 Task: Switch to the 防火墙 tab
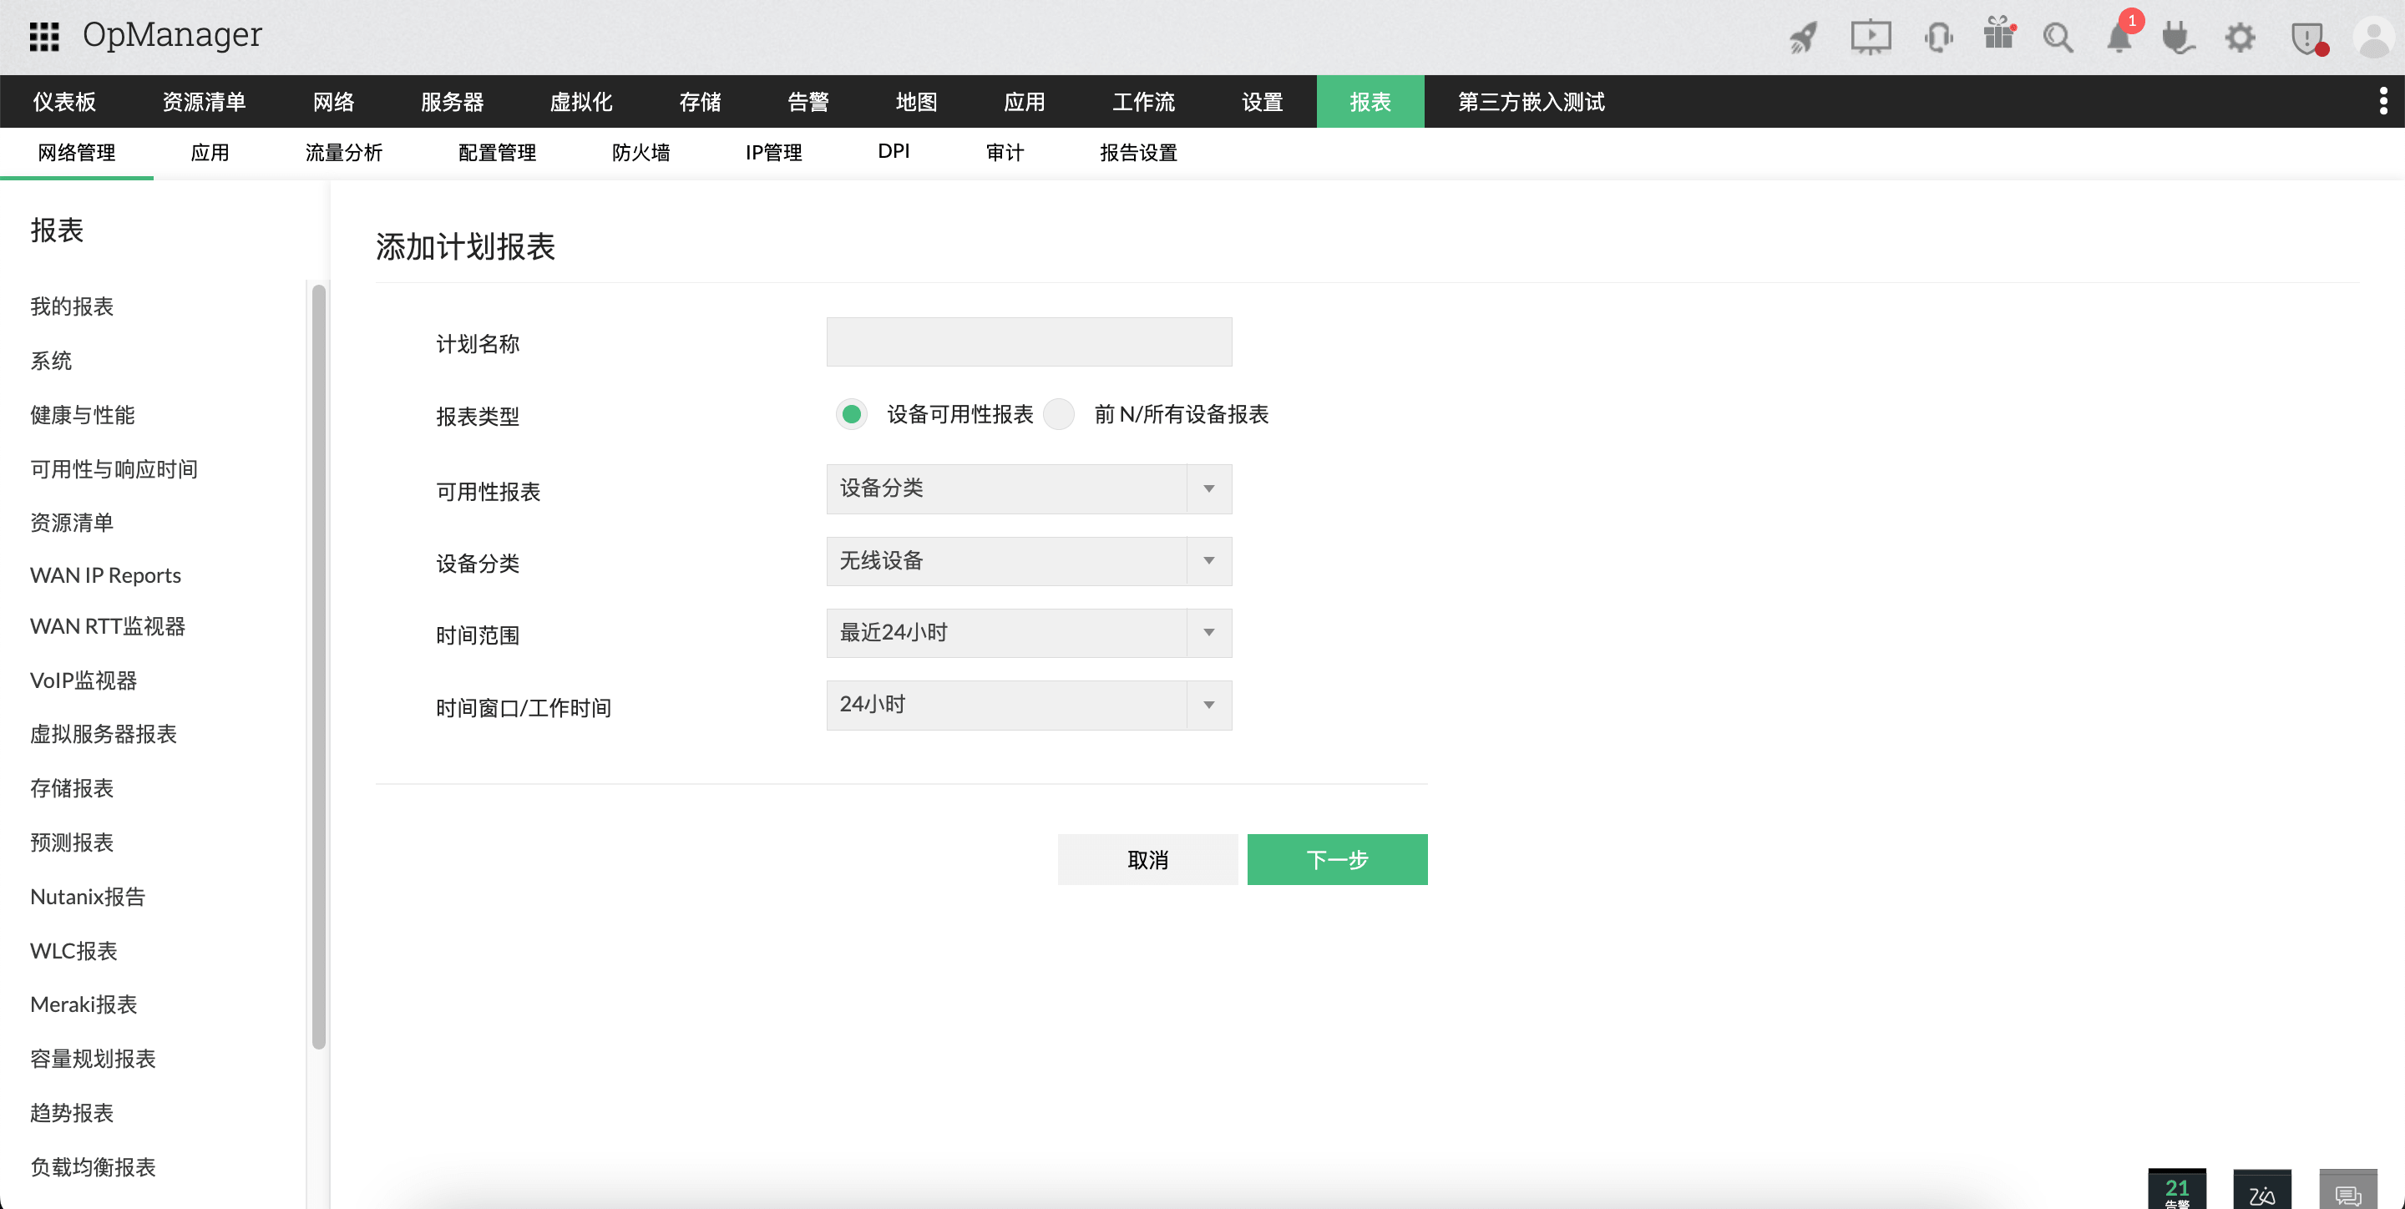640,151
